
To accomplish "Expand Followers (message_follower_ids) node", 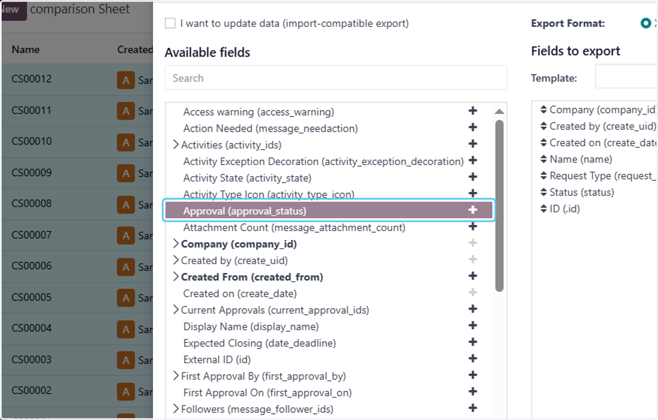I will [x=176, y=409].
